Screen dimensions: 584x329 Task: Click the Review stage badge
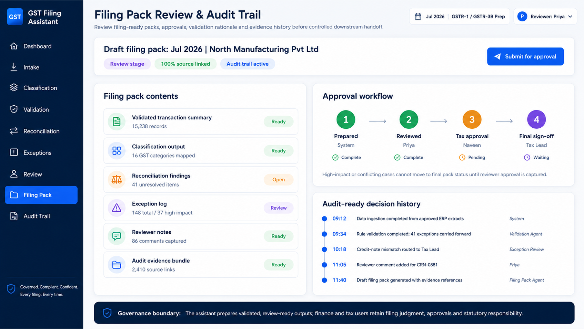click(127, 64)
